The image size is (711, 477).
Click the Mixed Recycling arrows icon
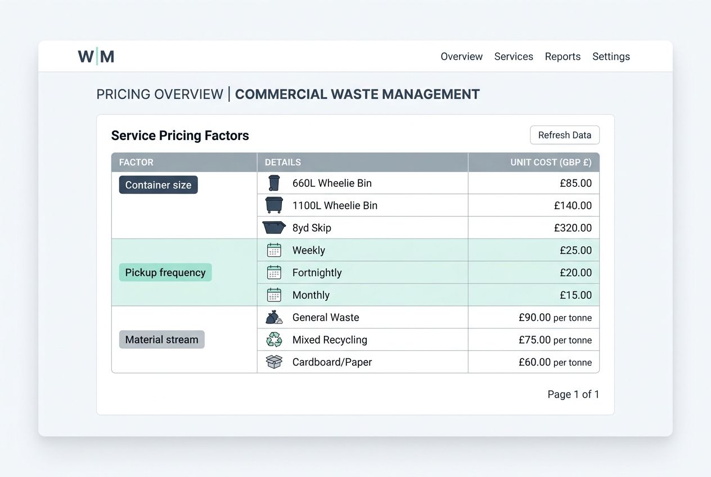tap(274, 340)
